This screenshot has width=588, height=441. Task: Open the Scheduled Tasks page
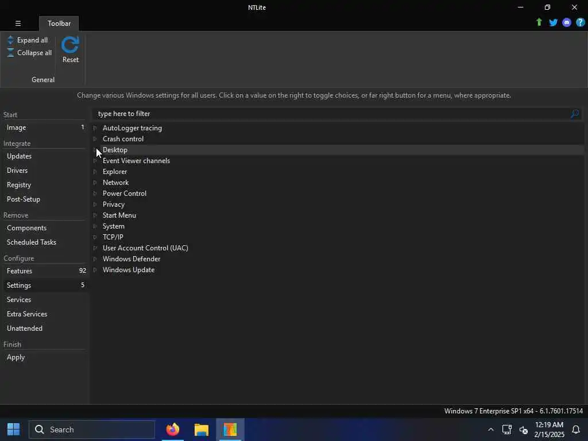pos(45,242)
